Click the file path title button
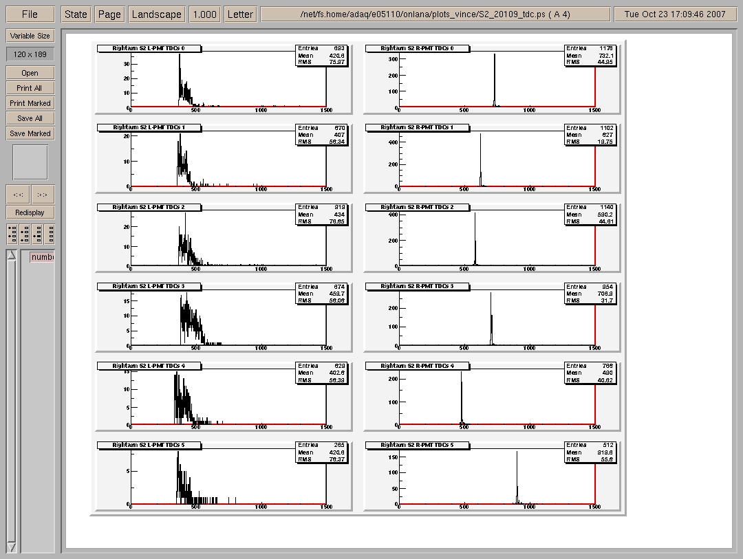The image size is (743, 559). 435,14
